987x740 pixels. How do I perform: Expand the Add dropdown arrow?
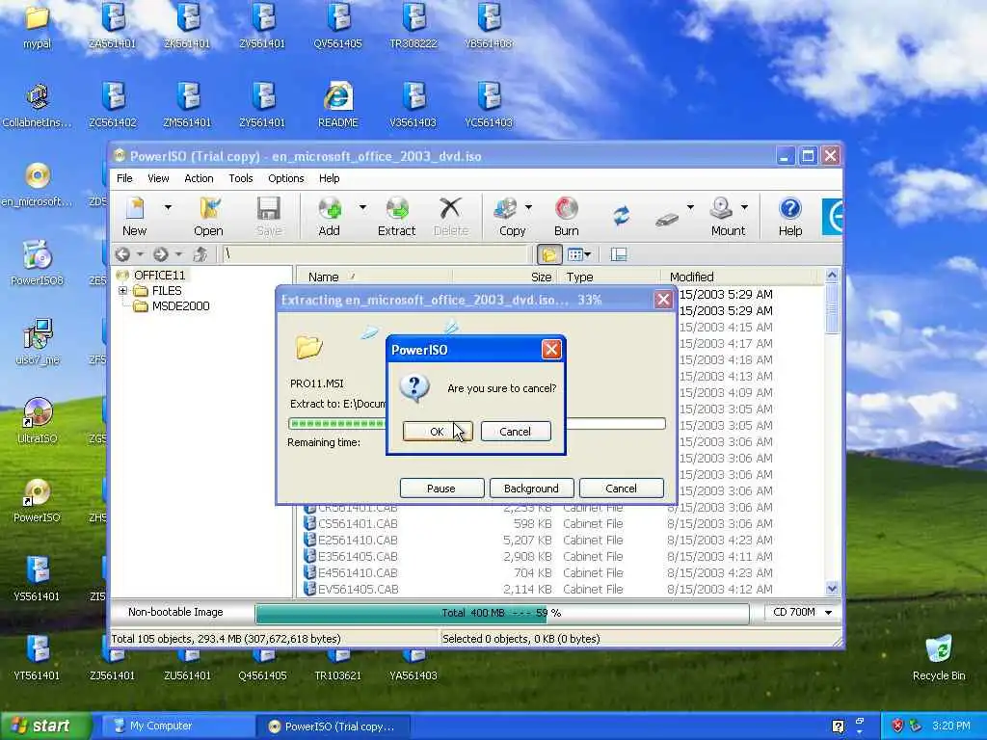tap(362, 207)
